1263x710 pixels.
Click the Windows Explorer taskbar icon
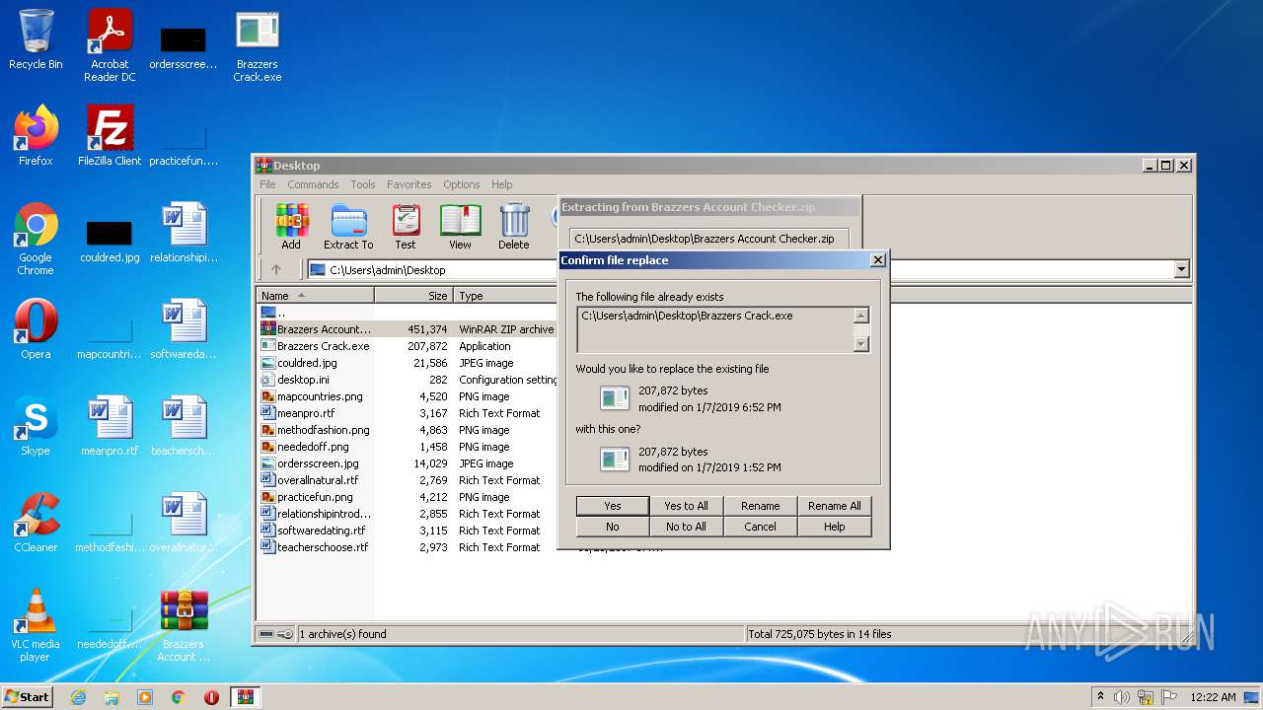(111, 697)
